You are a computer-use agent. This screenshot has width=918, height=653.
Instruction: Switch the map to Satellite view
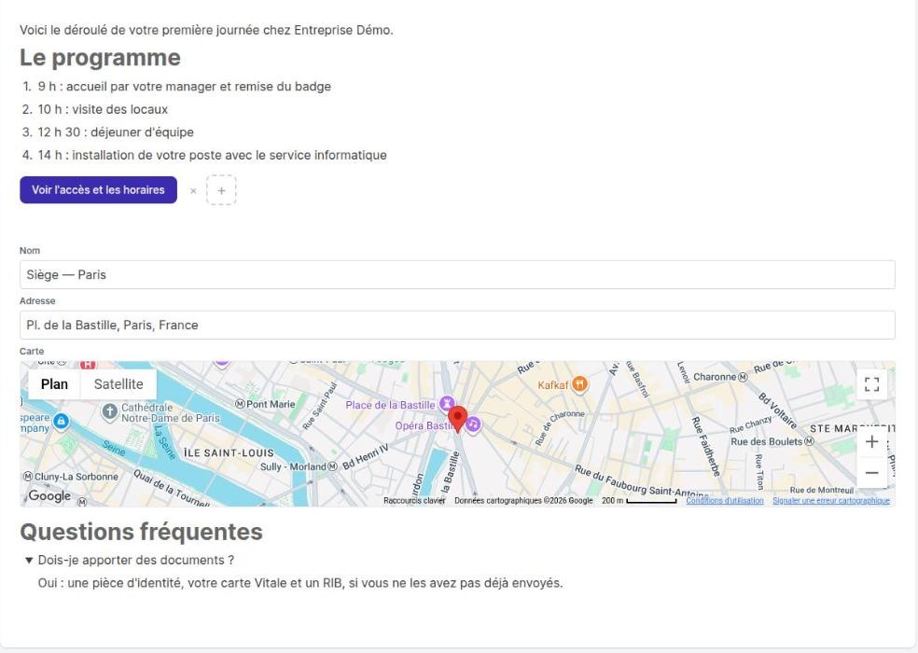(118, 384)
